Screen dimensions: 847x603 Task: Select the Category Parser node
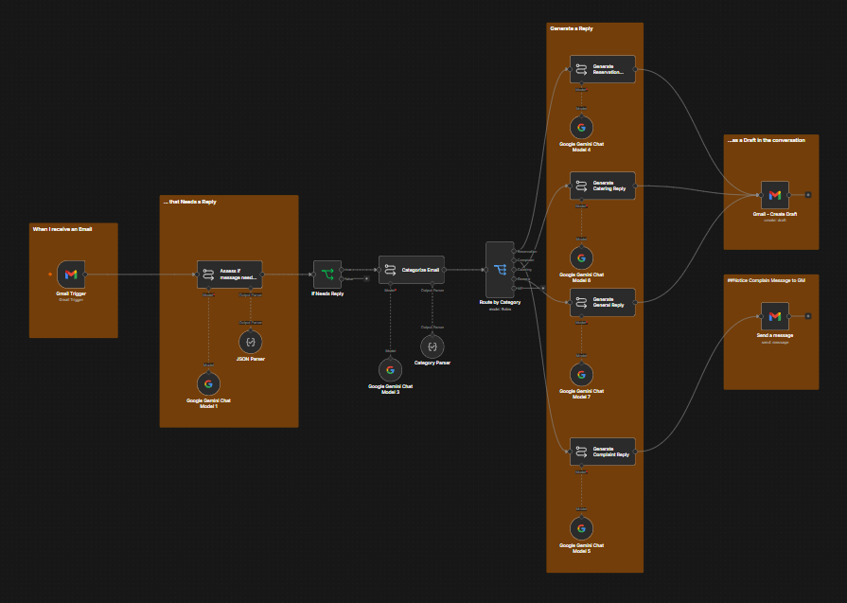point(432,346)
